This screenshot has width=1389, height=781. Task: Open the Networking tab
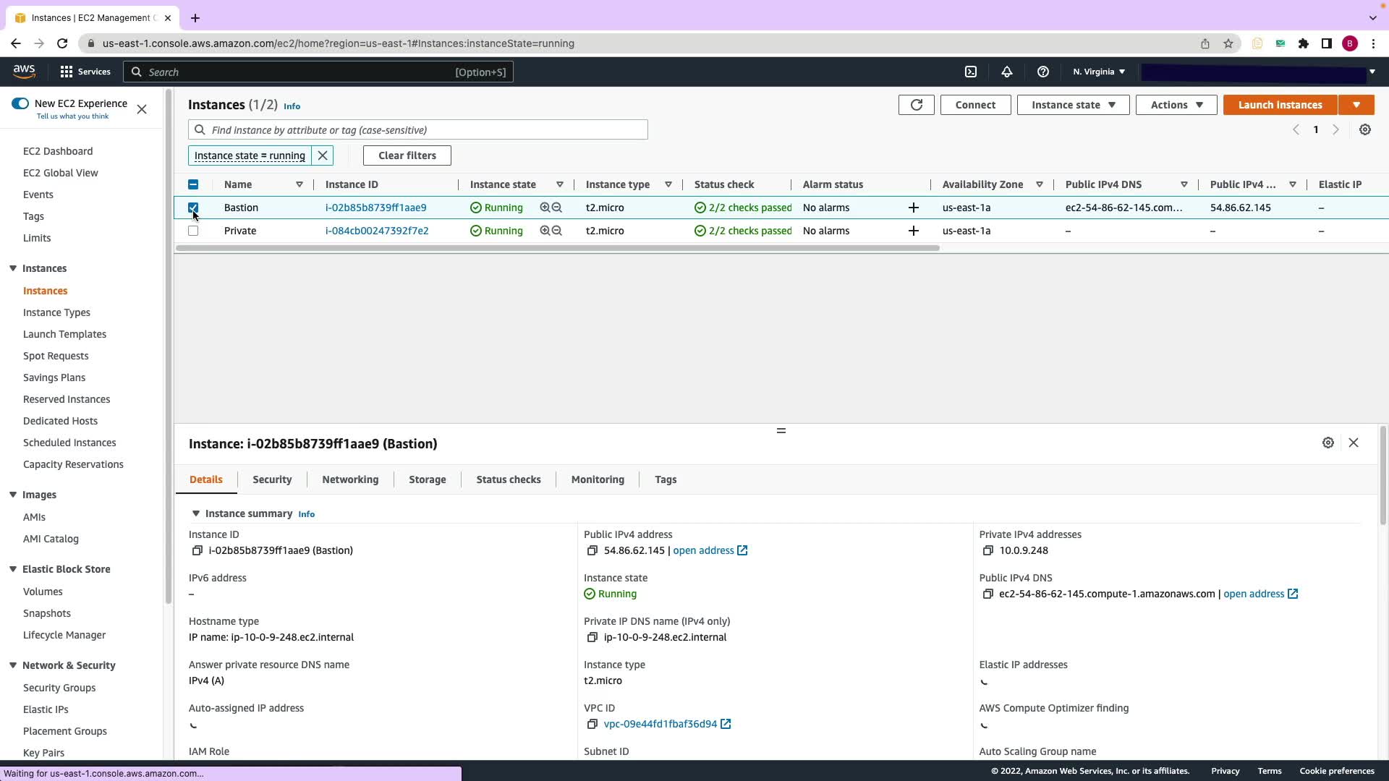pos(349,479)
